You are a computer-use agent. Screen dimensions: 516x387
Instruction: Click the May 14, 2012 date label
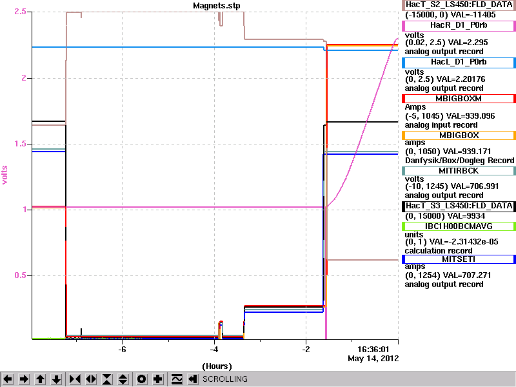coord(373,359)
